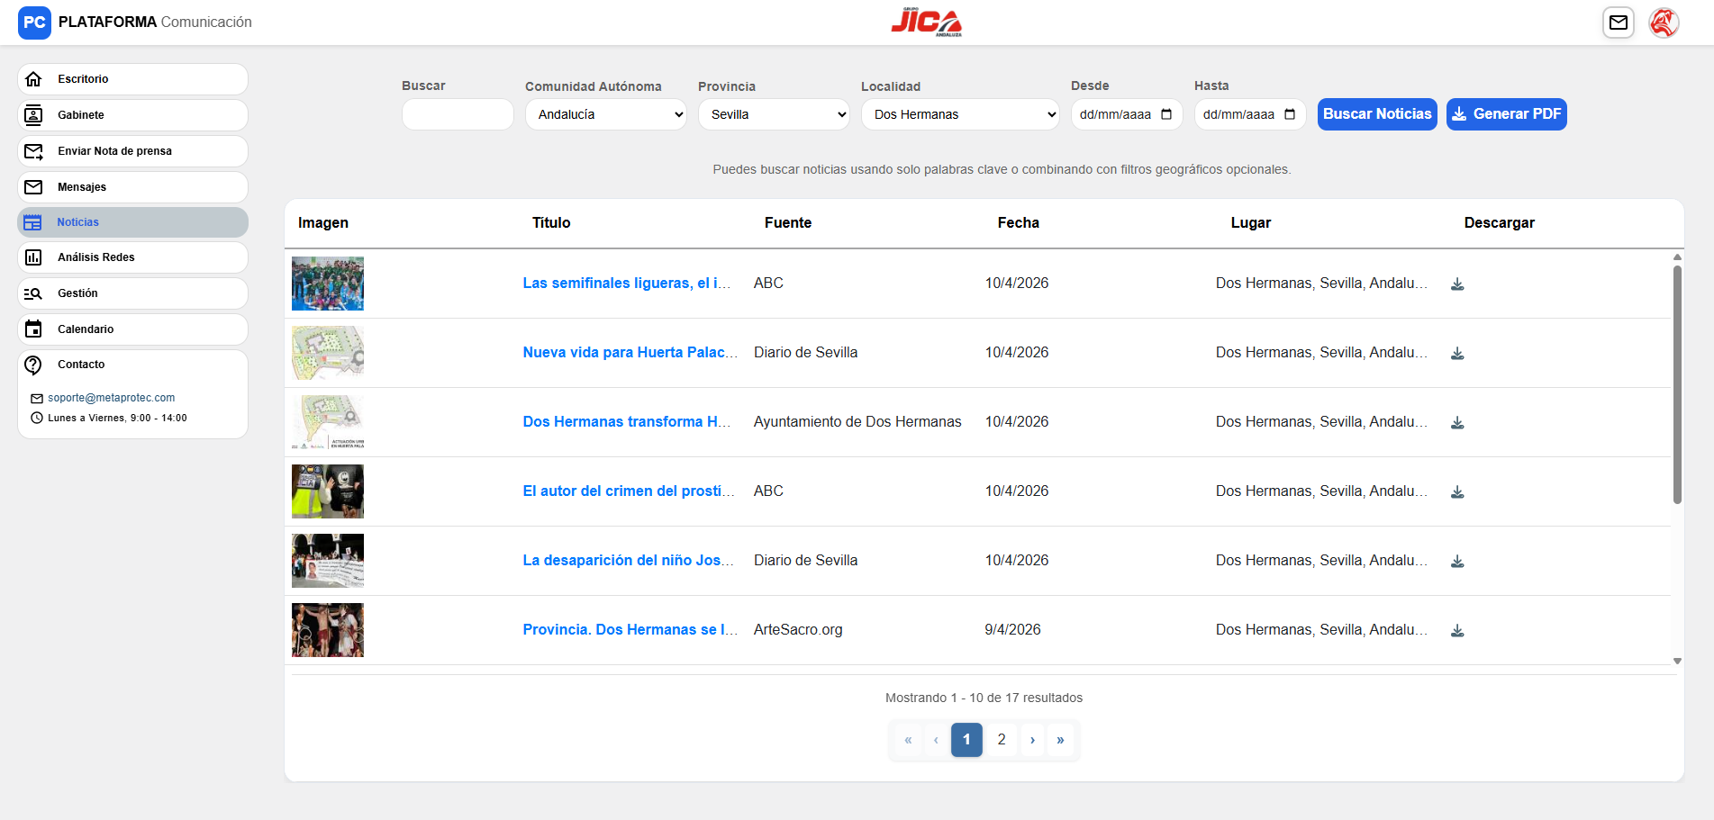Download the 'Las semifinales ligueras' news item
Viewport: 1714px width, 820px height.
1456,284
